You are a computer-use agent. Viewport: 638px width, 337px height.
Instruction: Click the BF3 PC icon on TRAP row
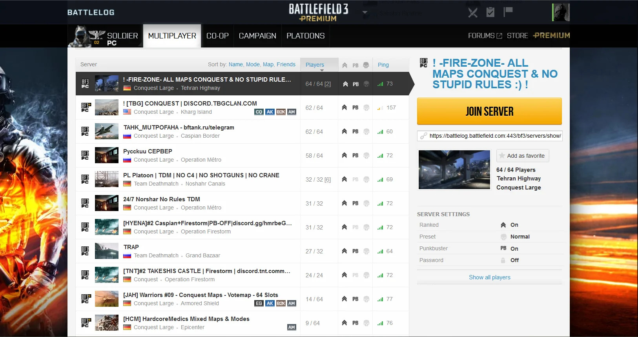[x=85, y=251]
